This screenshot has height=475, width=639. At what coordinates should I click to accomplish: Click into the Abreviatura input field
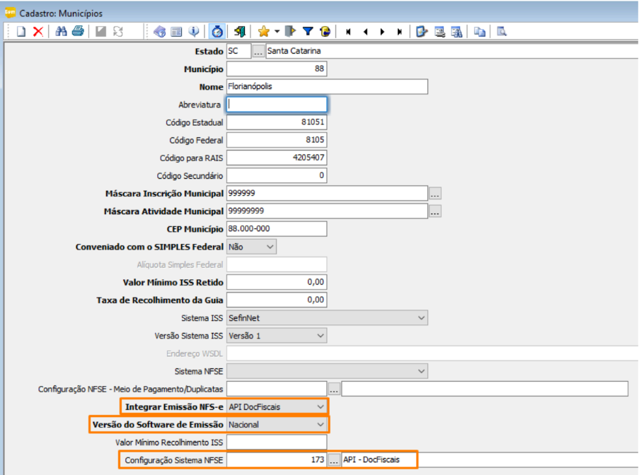pos(277,104)
